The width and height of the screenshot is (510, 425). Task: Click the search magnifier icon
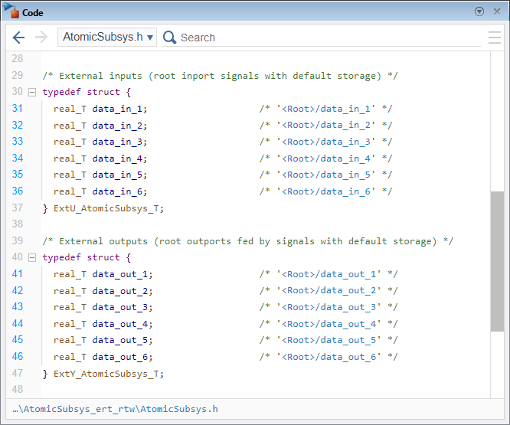169,38
